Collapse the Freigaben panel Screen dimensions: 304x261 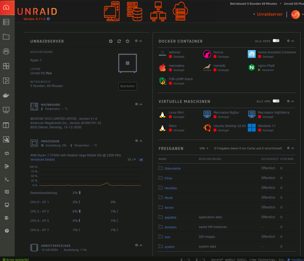[x=293, y=148]
